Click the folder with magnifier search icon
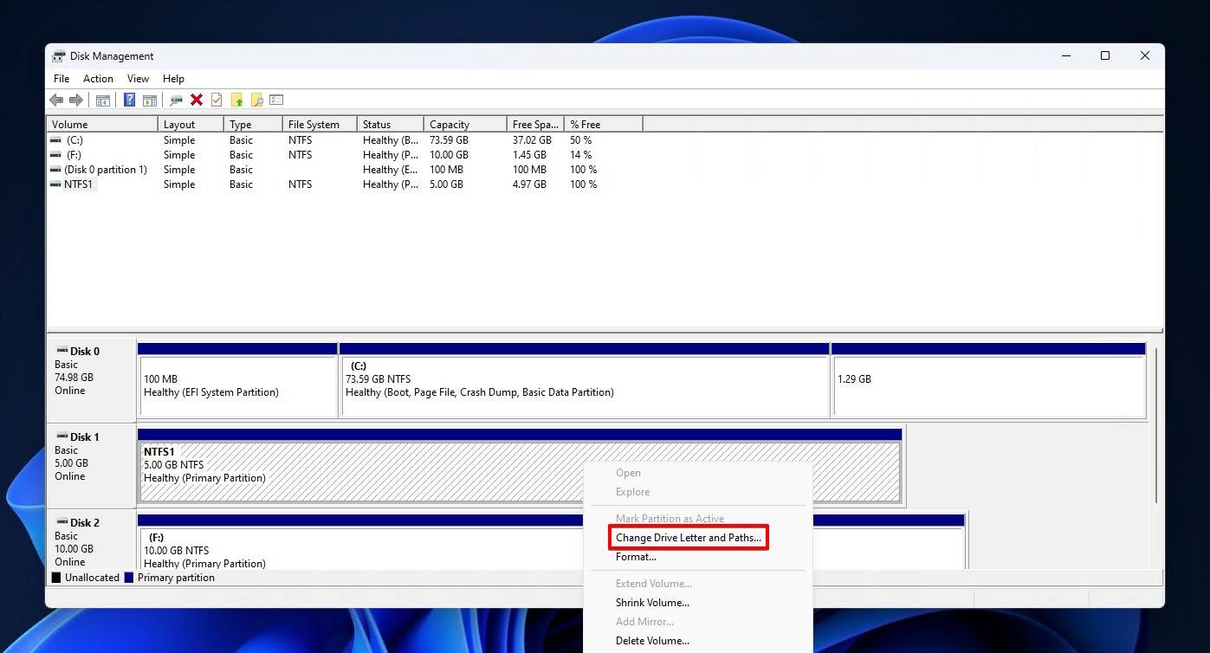This screenshot has height=653, width=1210. [256, 100]
